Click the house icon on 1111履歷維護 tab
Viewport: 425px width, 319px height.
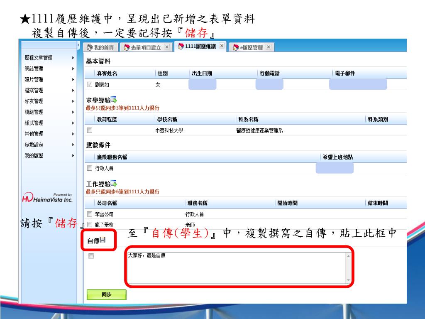point(181,47)
